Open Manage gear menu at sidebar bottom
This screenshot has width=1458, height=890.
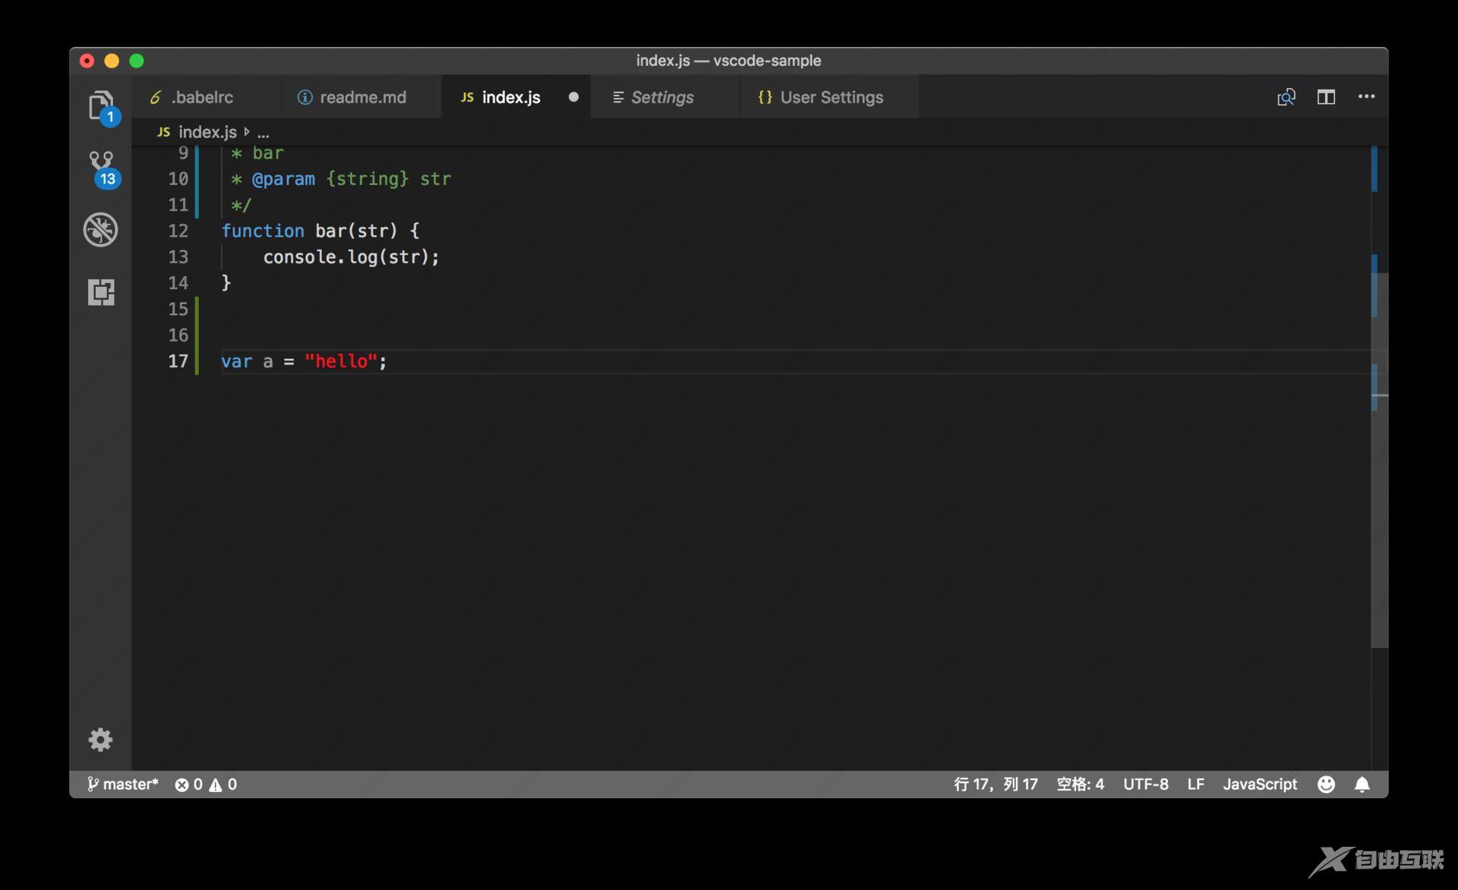[100, 739]
